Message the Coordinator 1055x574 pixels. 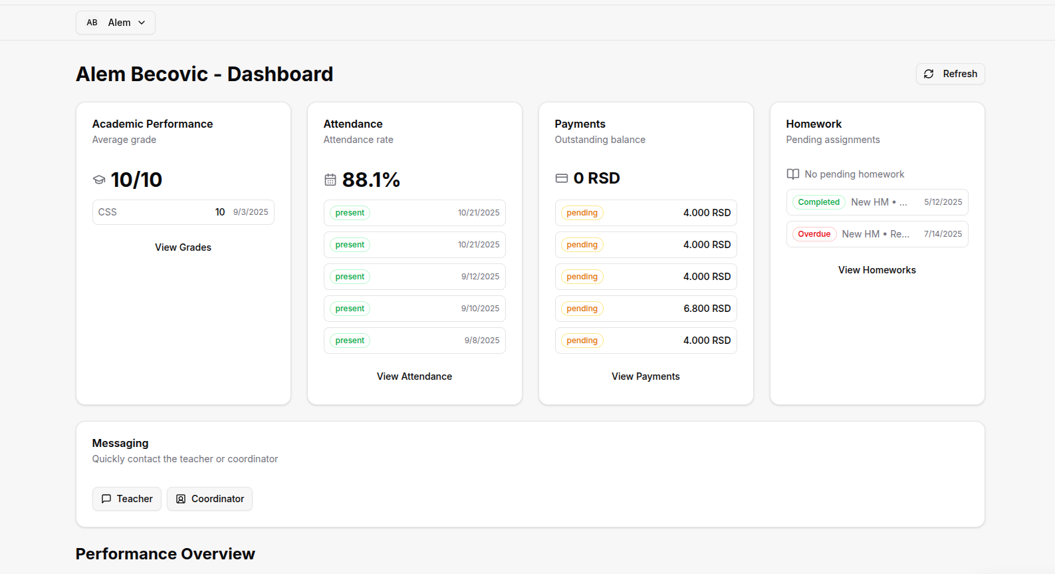tap(209, 499)
